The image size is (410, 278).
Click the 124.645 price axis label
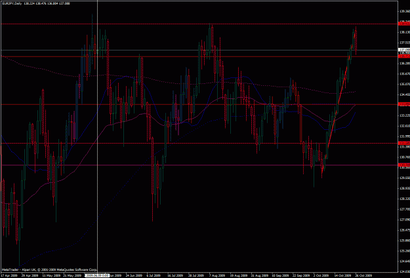(405, 261)
